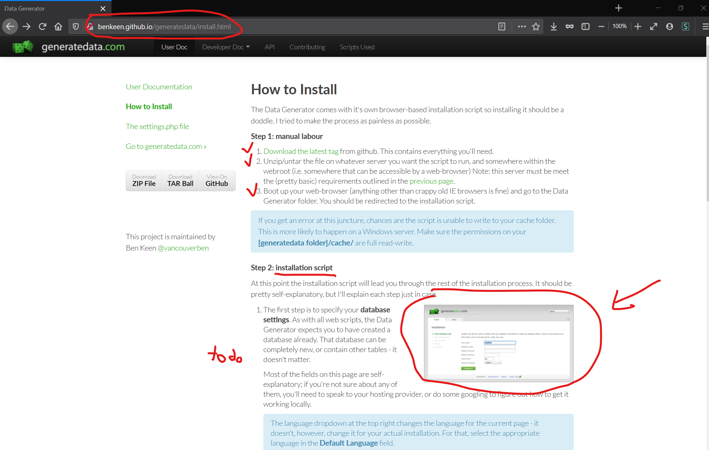Toggle reader view icon
The image size is (709, 450).
(x=502, y=26)
